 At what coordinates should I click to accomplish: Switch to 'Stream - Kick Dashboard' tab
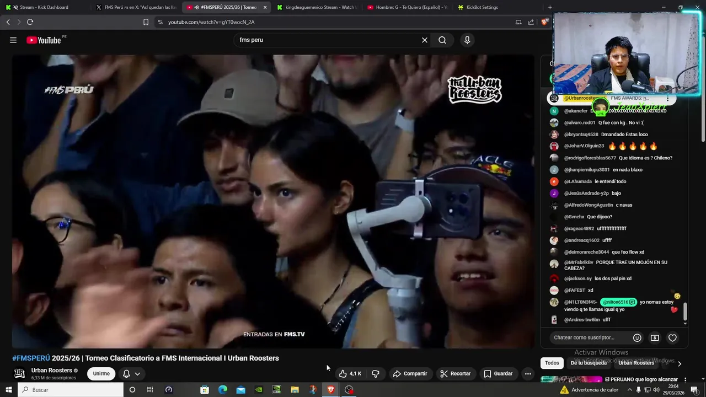pos(45,7)
